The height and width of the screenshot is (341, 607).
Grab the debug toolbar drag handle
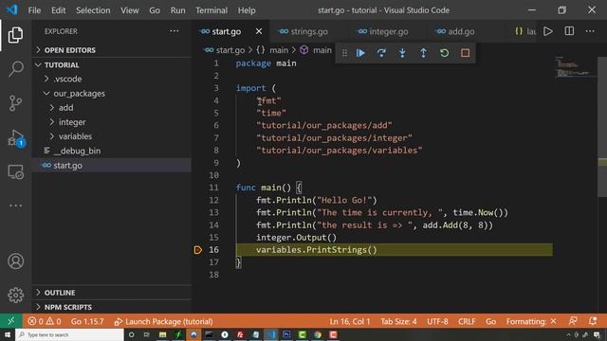click(344, 53)
